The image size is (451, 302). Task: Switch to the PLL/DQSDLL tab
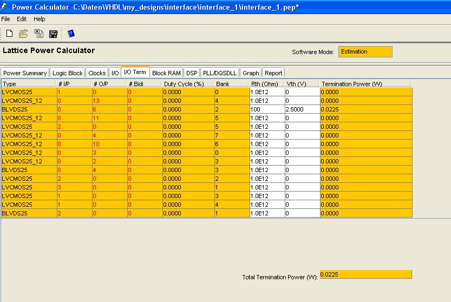coord(220,73)
